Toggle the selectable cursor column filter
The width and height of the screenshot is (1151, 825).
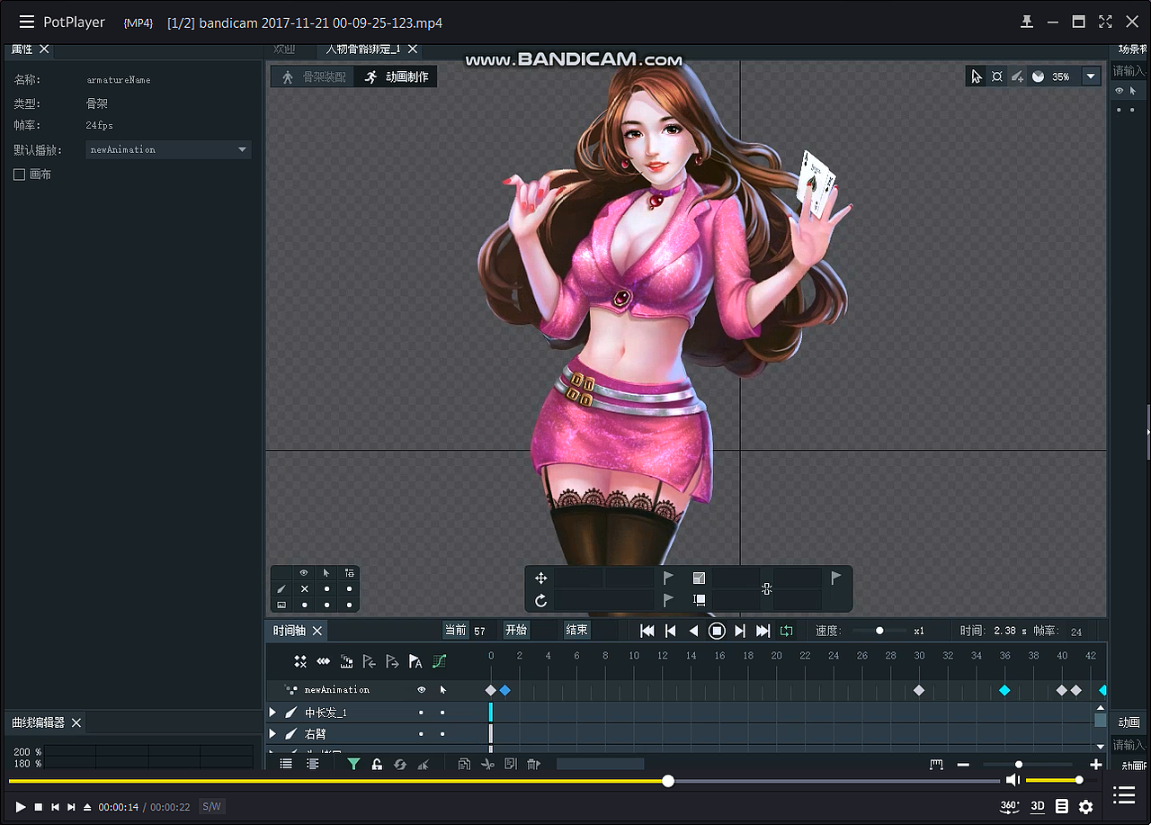pyautogui.click(x=326, y=573)
